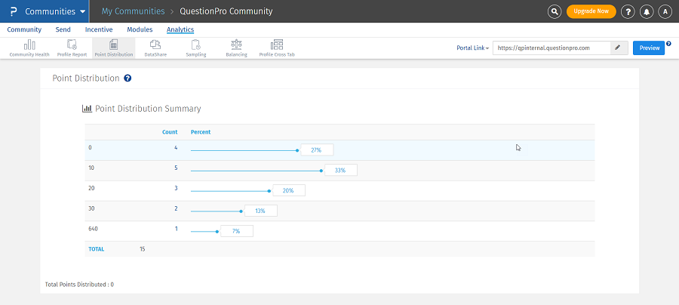Image resolution: width=679 pixels, height=305 pixels.
Task: Click the portal URL input field
Action: click(551, 48)
